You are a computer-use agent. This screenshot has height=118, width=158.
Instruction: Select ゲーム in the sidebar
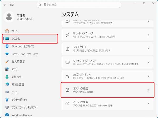(30, 92)
